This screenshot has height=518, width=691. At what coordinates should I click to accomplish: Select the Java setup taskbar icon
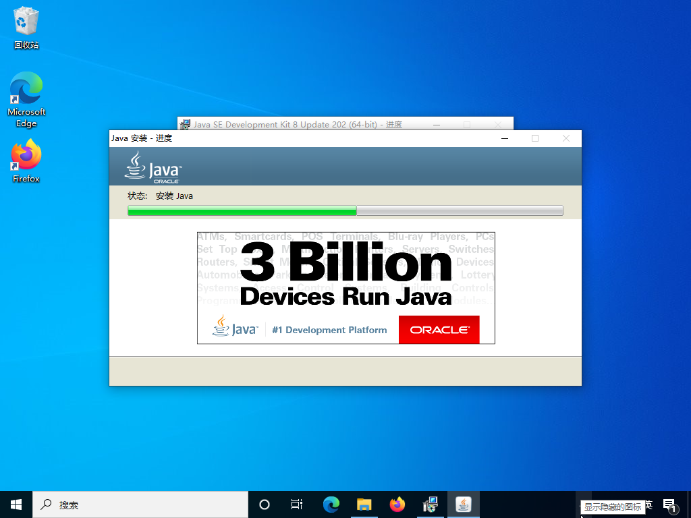(x=463, y=505)
